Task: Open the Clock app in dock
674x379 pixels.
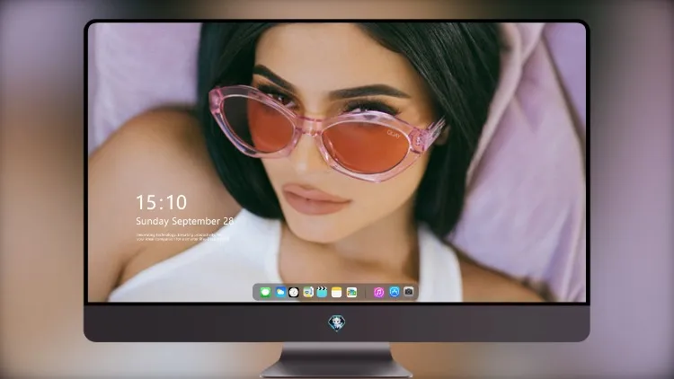Action: point(294,293)
